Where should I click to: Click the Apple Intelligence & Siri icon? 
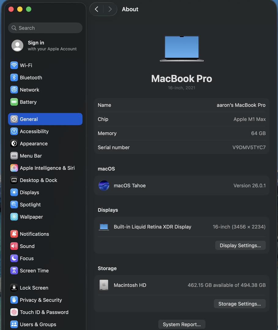14,168
